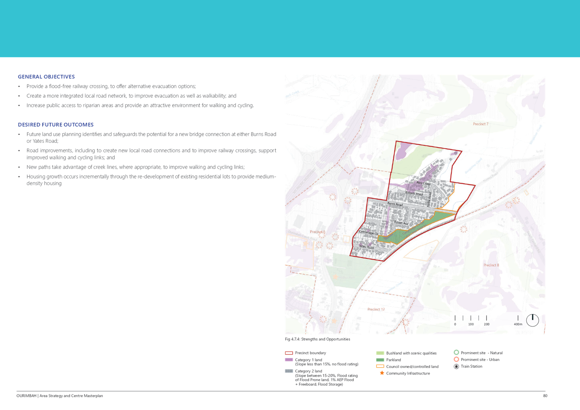Click the Precinct 12 label on map

pyautogui.click(x=376, y=309)
